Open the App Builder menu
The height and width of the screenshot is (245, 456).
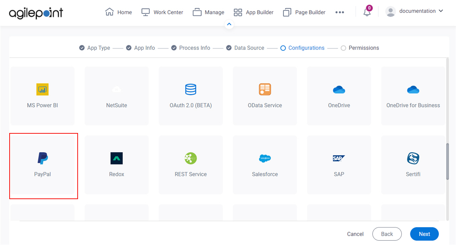(254, 12)
